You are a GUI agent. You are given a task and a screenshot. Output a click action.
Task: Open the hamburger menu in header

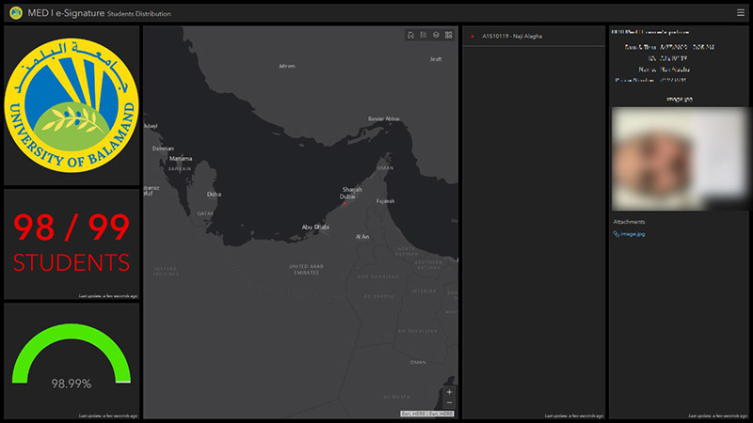click(741, 12)
